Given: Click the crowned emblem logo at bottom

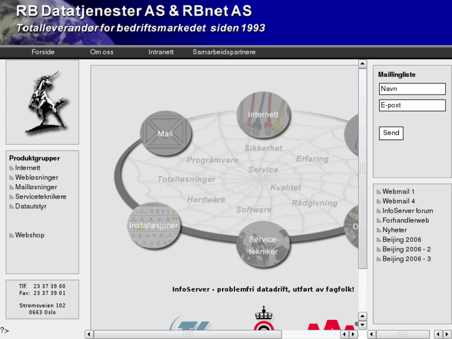Looking at the screenshot, I should pos(263,319).
